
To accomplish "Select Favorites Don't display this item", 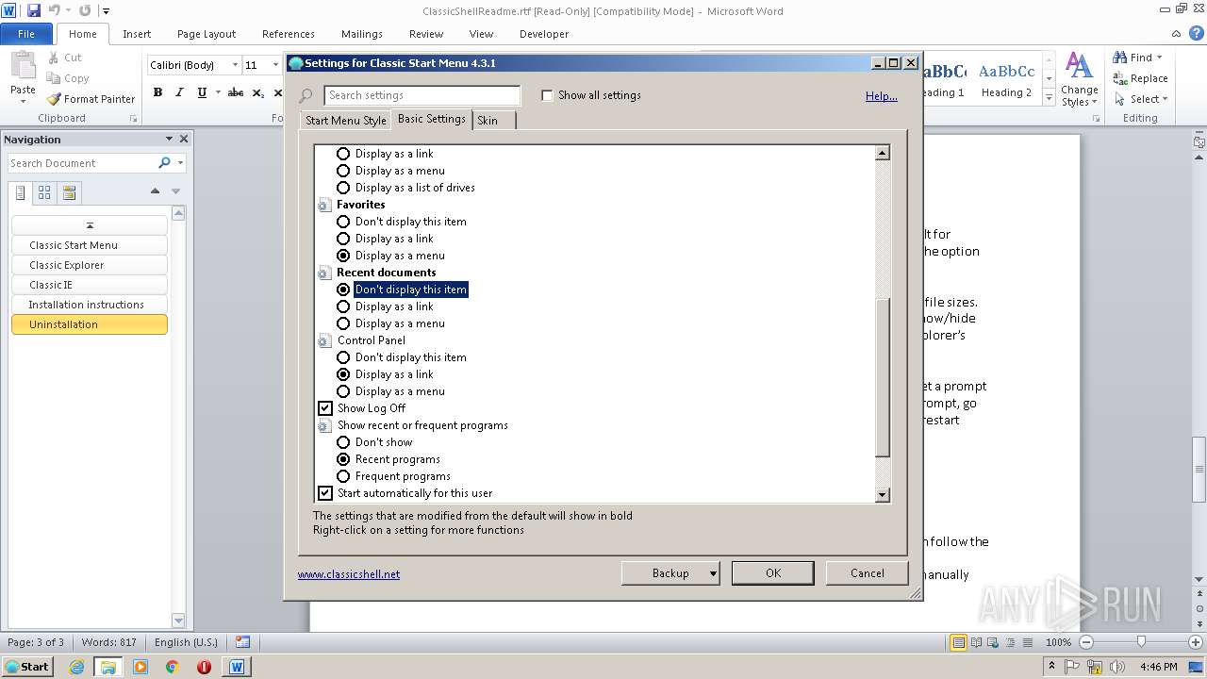I will click(343, 222).
